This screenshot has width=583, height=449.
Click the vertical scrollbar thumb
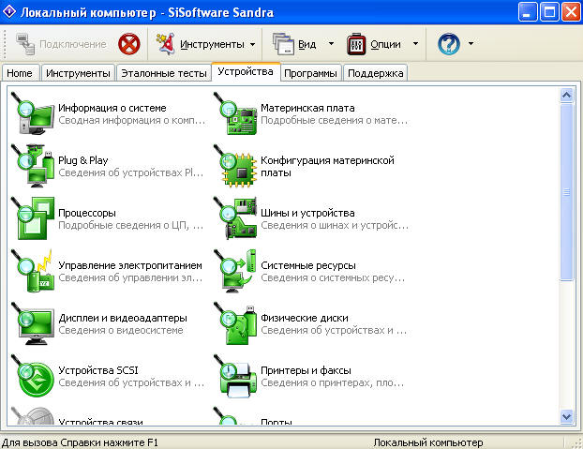566,192
